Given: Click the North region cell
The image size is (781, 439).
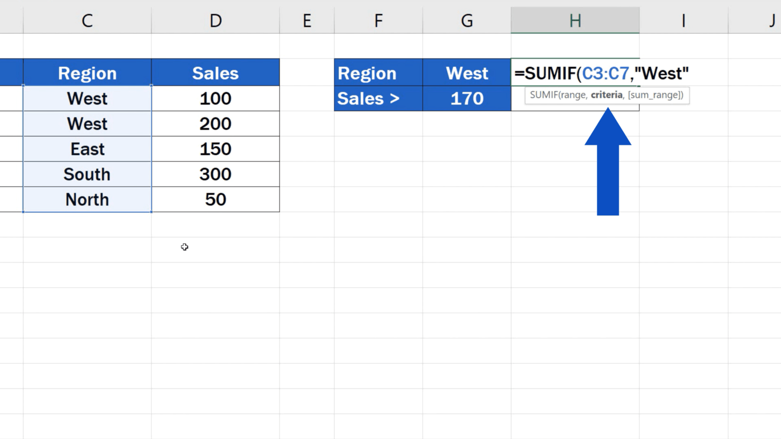Looking at the screenshot, I should coord(87,200).
